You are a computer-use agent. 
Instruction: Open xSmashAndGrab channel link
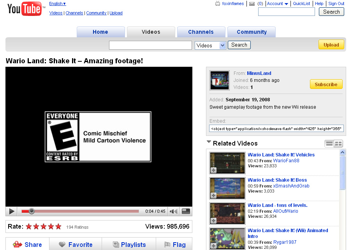tap(291, 186)
